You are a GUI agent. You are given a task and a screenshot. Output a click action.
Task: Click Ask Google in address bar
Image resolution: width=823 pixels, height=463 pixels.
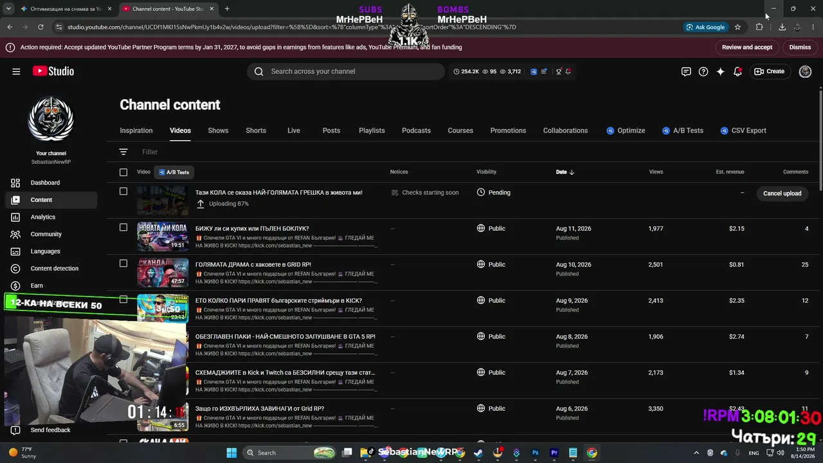point(705,27)
